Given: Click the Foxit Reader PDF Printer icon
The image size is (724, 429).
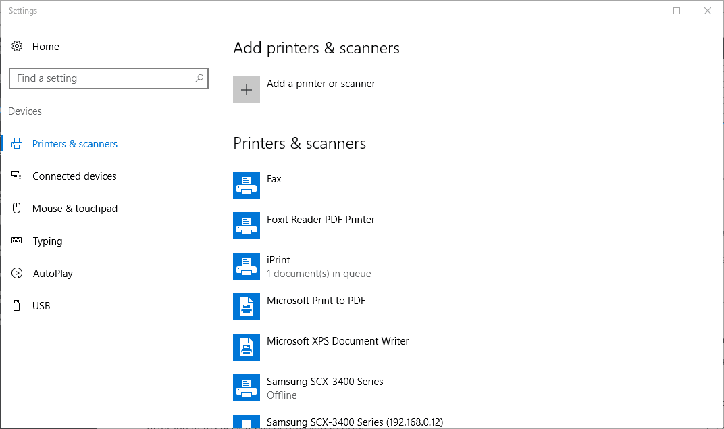Looking at the screenshot, I should pos(247,225).
